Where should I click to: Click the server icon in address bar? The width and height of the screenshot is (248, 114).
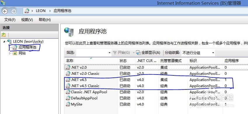point(27,11)
